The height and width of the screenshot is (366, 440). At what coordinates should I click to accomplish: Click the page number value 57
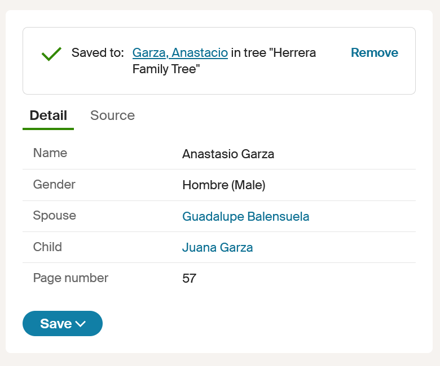pos(189,279)
